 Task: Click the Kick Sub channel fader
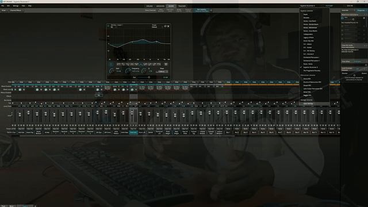tap(20, 114)
